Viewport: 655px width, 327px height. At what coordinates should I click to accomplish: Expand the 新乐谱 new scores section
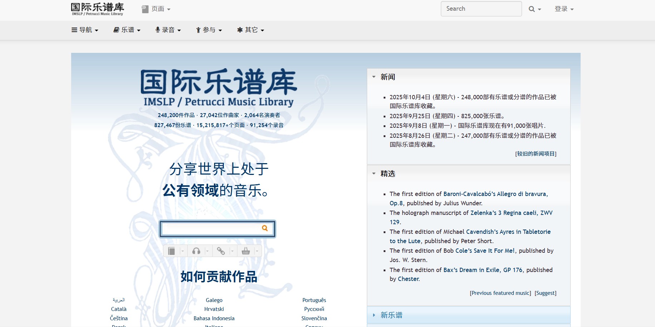391,315
